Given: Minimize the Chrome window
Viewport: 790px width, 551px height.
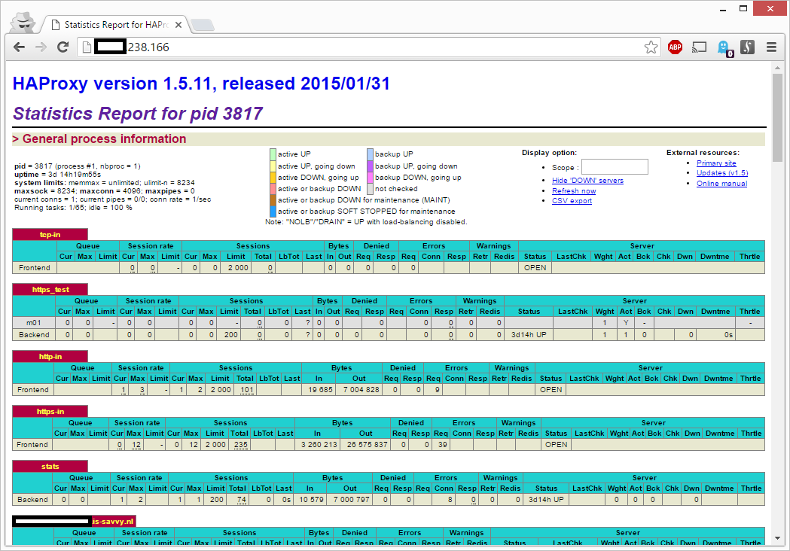Looking at the screenshot, I should (723, 8).
